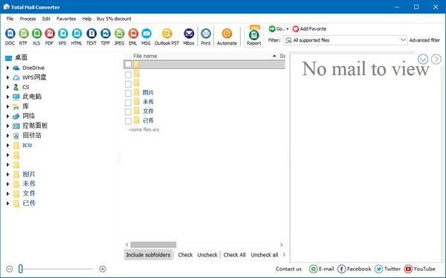The width and height of the screenshot is (446, 278).
Task: Add Favorite heart button
Action: click(309, 29)
